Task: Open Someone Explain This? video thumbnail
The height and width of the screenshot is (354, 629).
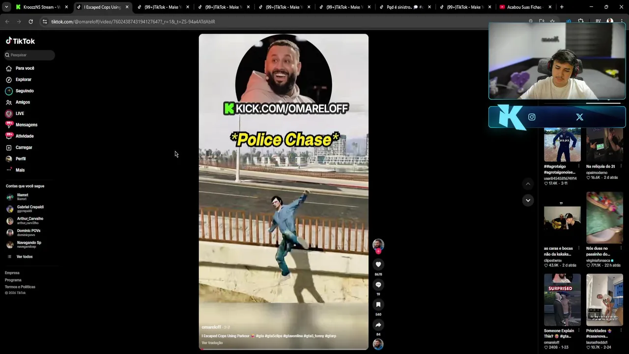Action: click(x=562, y=300)
